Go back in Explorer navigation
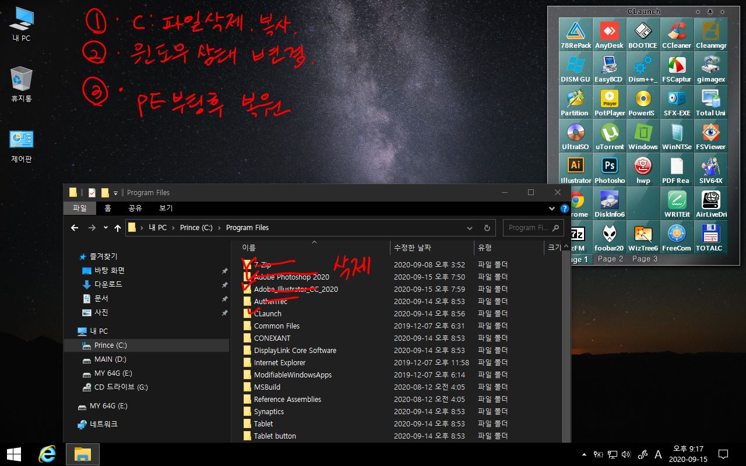Screen dimensions: 746x466 (x=75, y=228)
